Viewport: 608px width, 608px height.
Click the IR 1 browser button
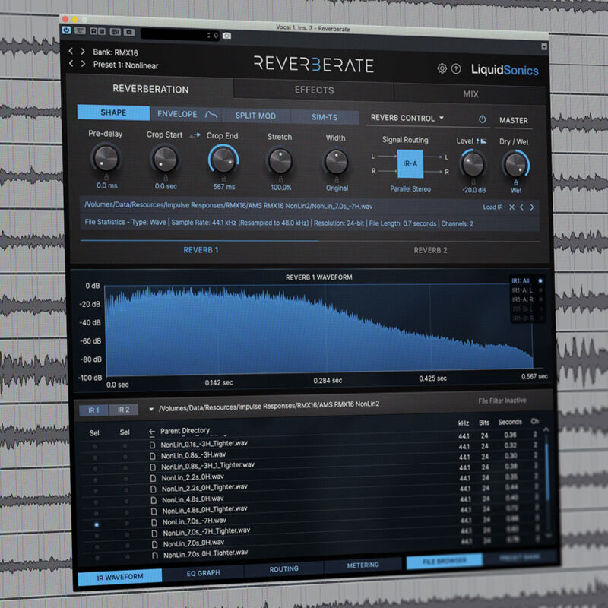pos(93,410)
